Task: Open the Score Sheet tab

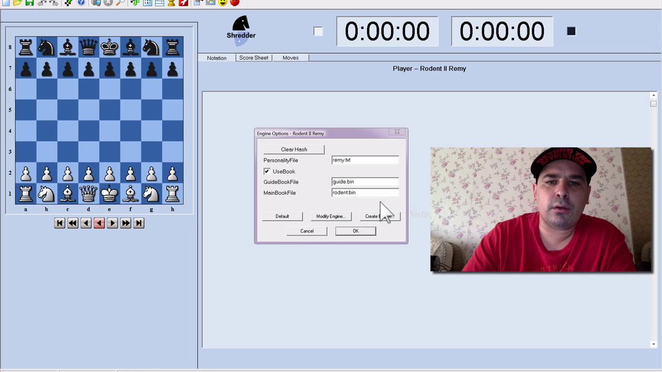Action: 253,58
